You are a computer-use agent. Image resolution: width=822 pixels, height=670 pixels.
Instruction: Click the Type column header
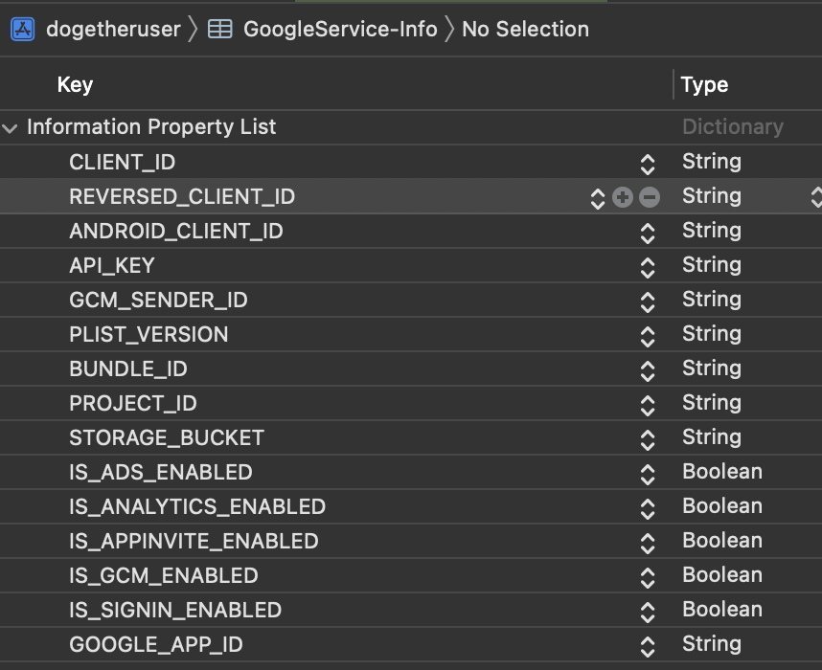click(704, 85)
